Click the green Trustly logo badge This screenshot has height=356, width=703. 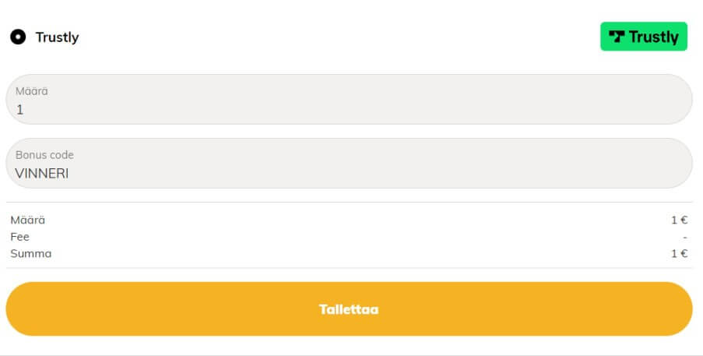tap(643, 37)
